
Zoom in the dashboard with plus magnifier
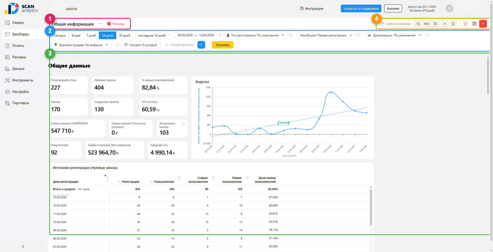point(435,24)
